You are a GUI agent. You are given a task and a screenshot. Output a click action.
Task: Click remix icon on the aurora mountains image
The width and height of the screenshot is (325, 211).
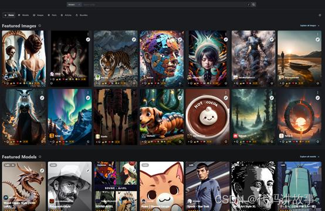pyautogui.click(x=88, y=98)
